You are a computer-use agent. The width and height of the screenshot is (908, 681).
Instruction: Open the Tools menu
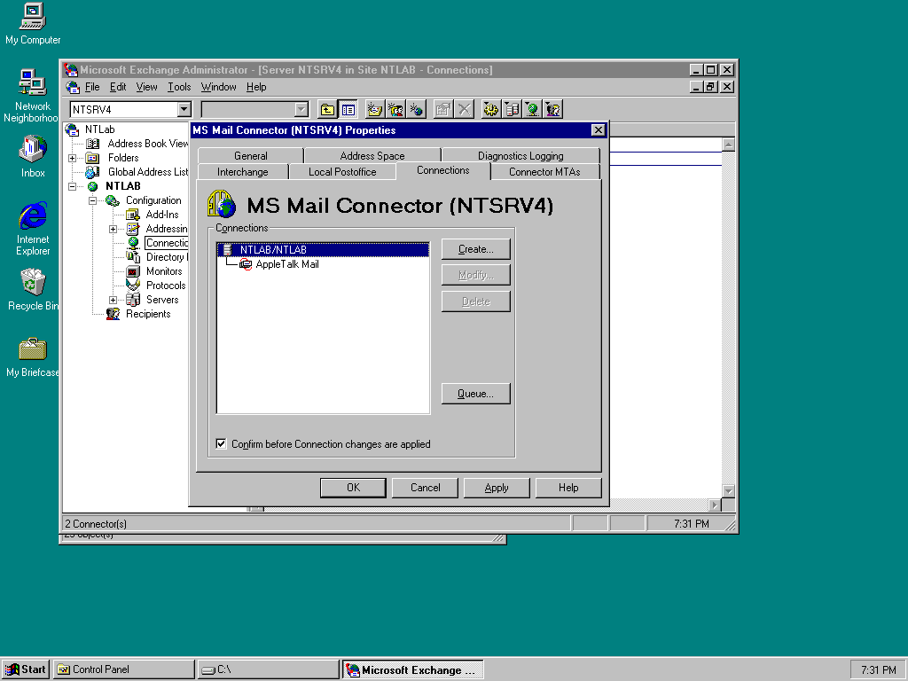[179, 87]
